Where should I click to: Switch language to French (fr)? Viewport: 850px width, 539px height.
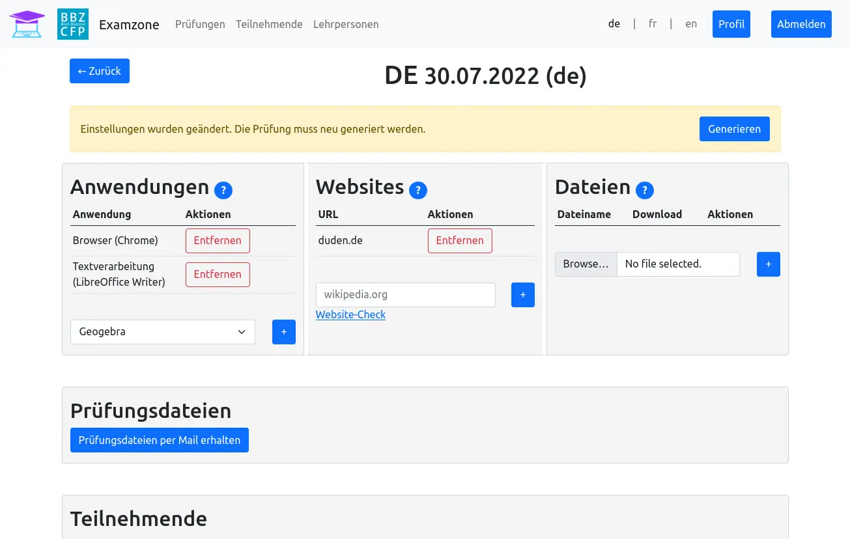coord(653,24)
